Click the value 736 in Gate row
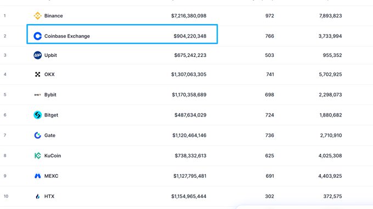Image resolution: width=373 pixels, height=209 pixels. coord(269,135)
